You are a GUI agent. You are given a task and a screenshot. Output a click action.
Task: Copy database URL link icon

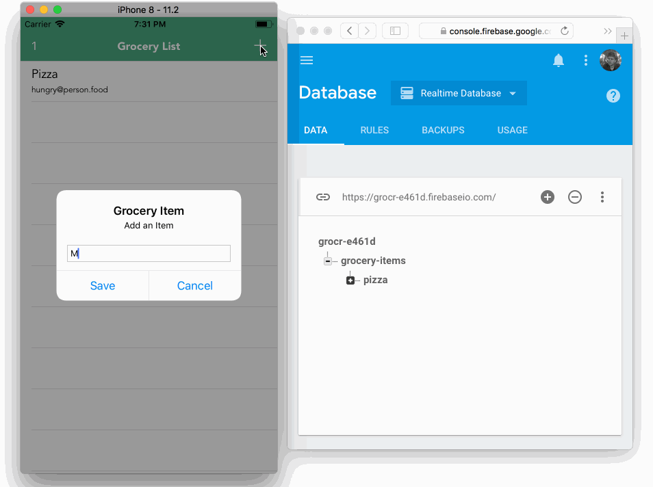click(323, 197)
